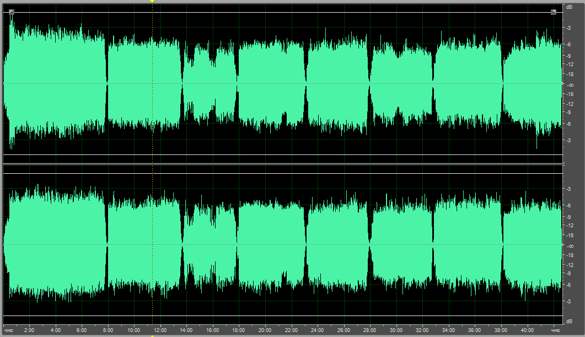Screen dimensions: 585x337
Task: Jump to 8:00 on the time ruler
Action: 108,330
